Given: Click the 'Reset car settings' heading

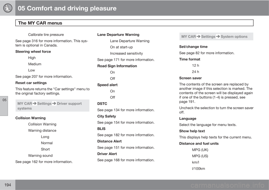Looking at the screenshot, I should click(x=31, y=83).
